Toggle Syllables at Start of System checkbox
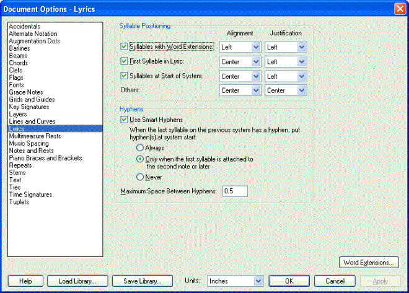 pos(124,76)
